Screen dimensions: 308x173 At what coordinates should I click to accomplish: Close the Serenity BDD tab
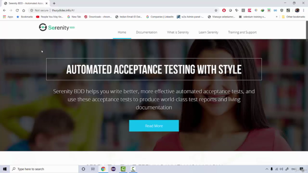pos(47,3)
